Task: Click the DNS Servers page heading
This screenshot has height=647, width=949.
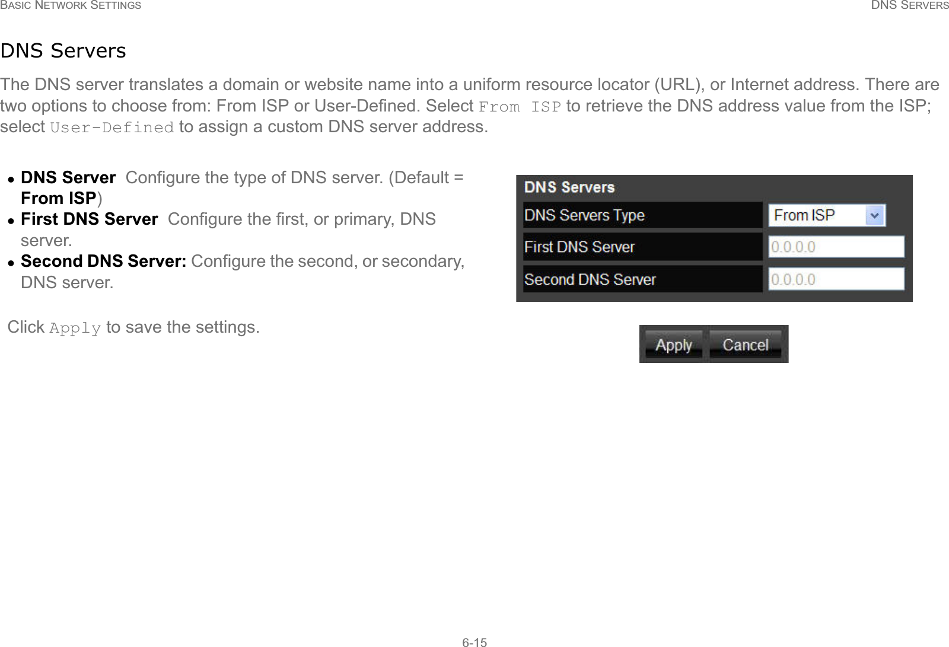Action: tap(63, 51)
